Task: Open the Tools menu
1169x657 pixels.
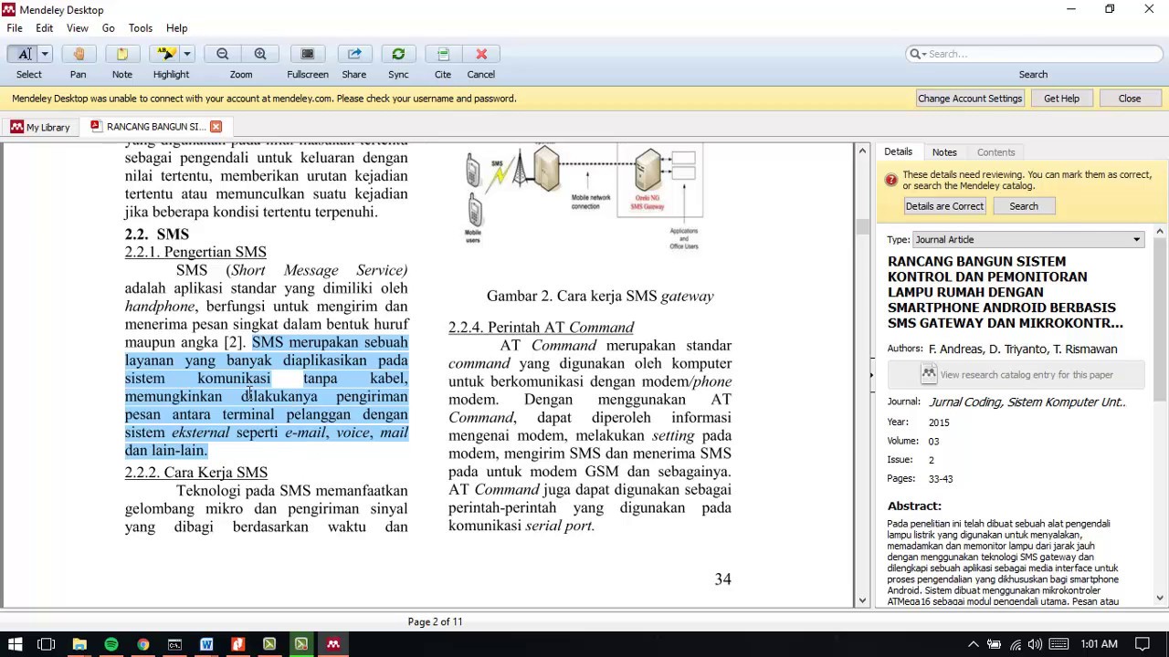Action: 141,28
